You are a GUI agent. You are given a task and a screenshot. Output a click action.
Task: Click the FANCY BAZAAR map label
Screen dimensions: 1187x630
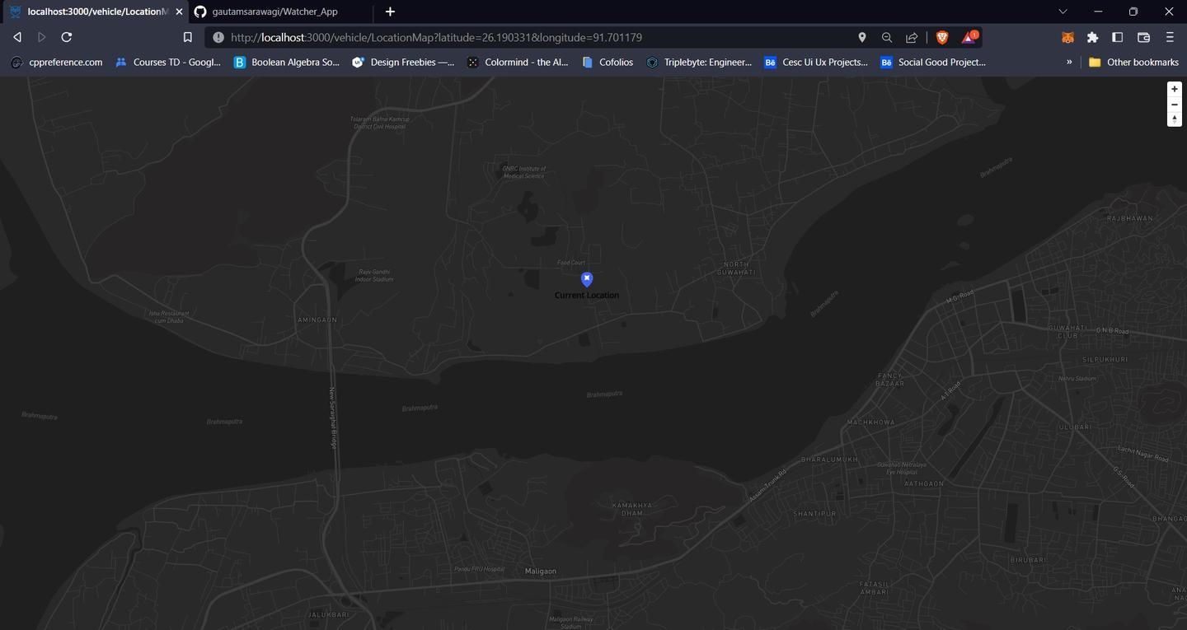click(x=890, y=380)
